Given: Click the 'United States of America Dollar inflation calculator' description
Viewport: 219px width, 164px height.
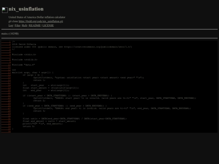Looking at the screenshot, I should (37, 17).
